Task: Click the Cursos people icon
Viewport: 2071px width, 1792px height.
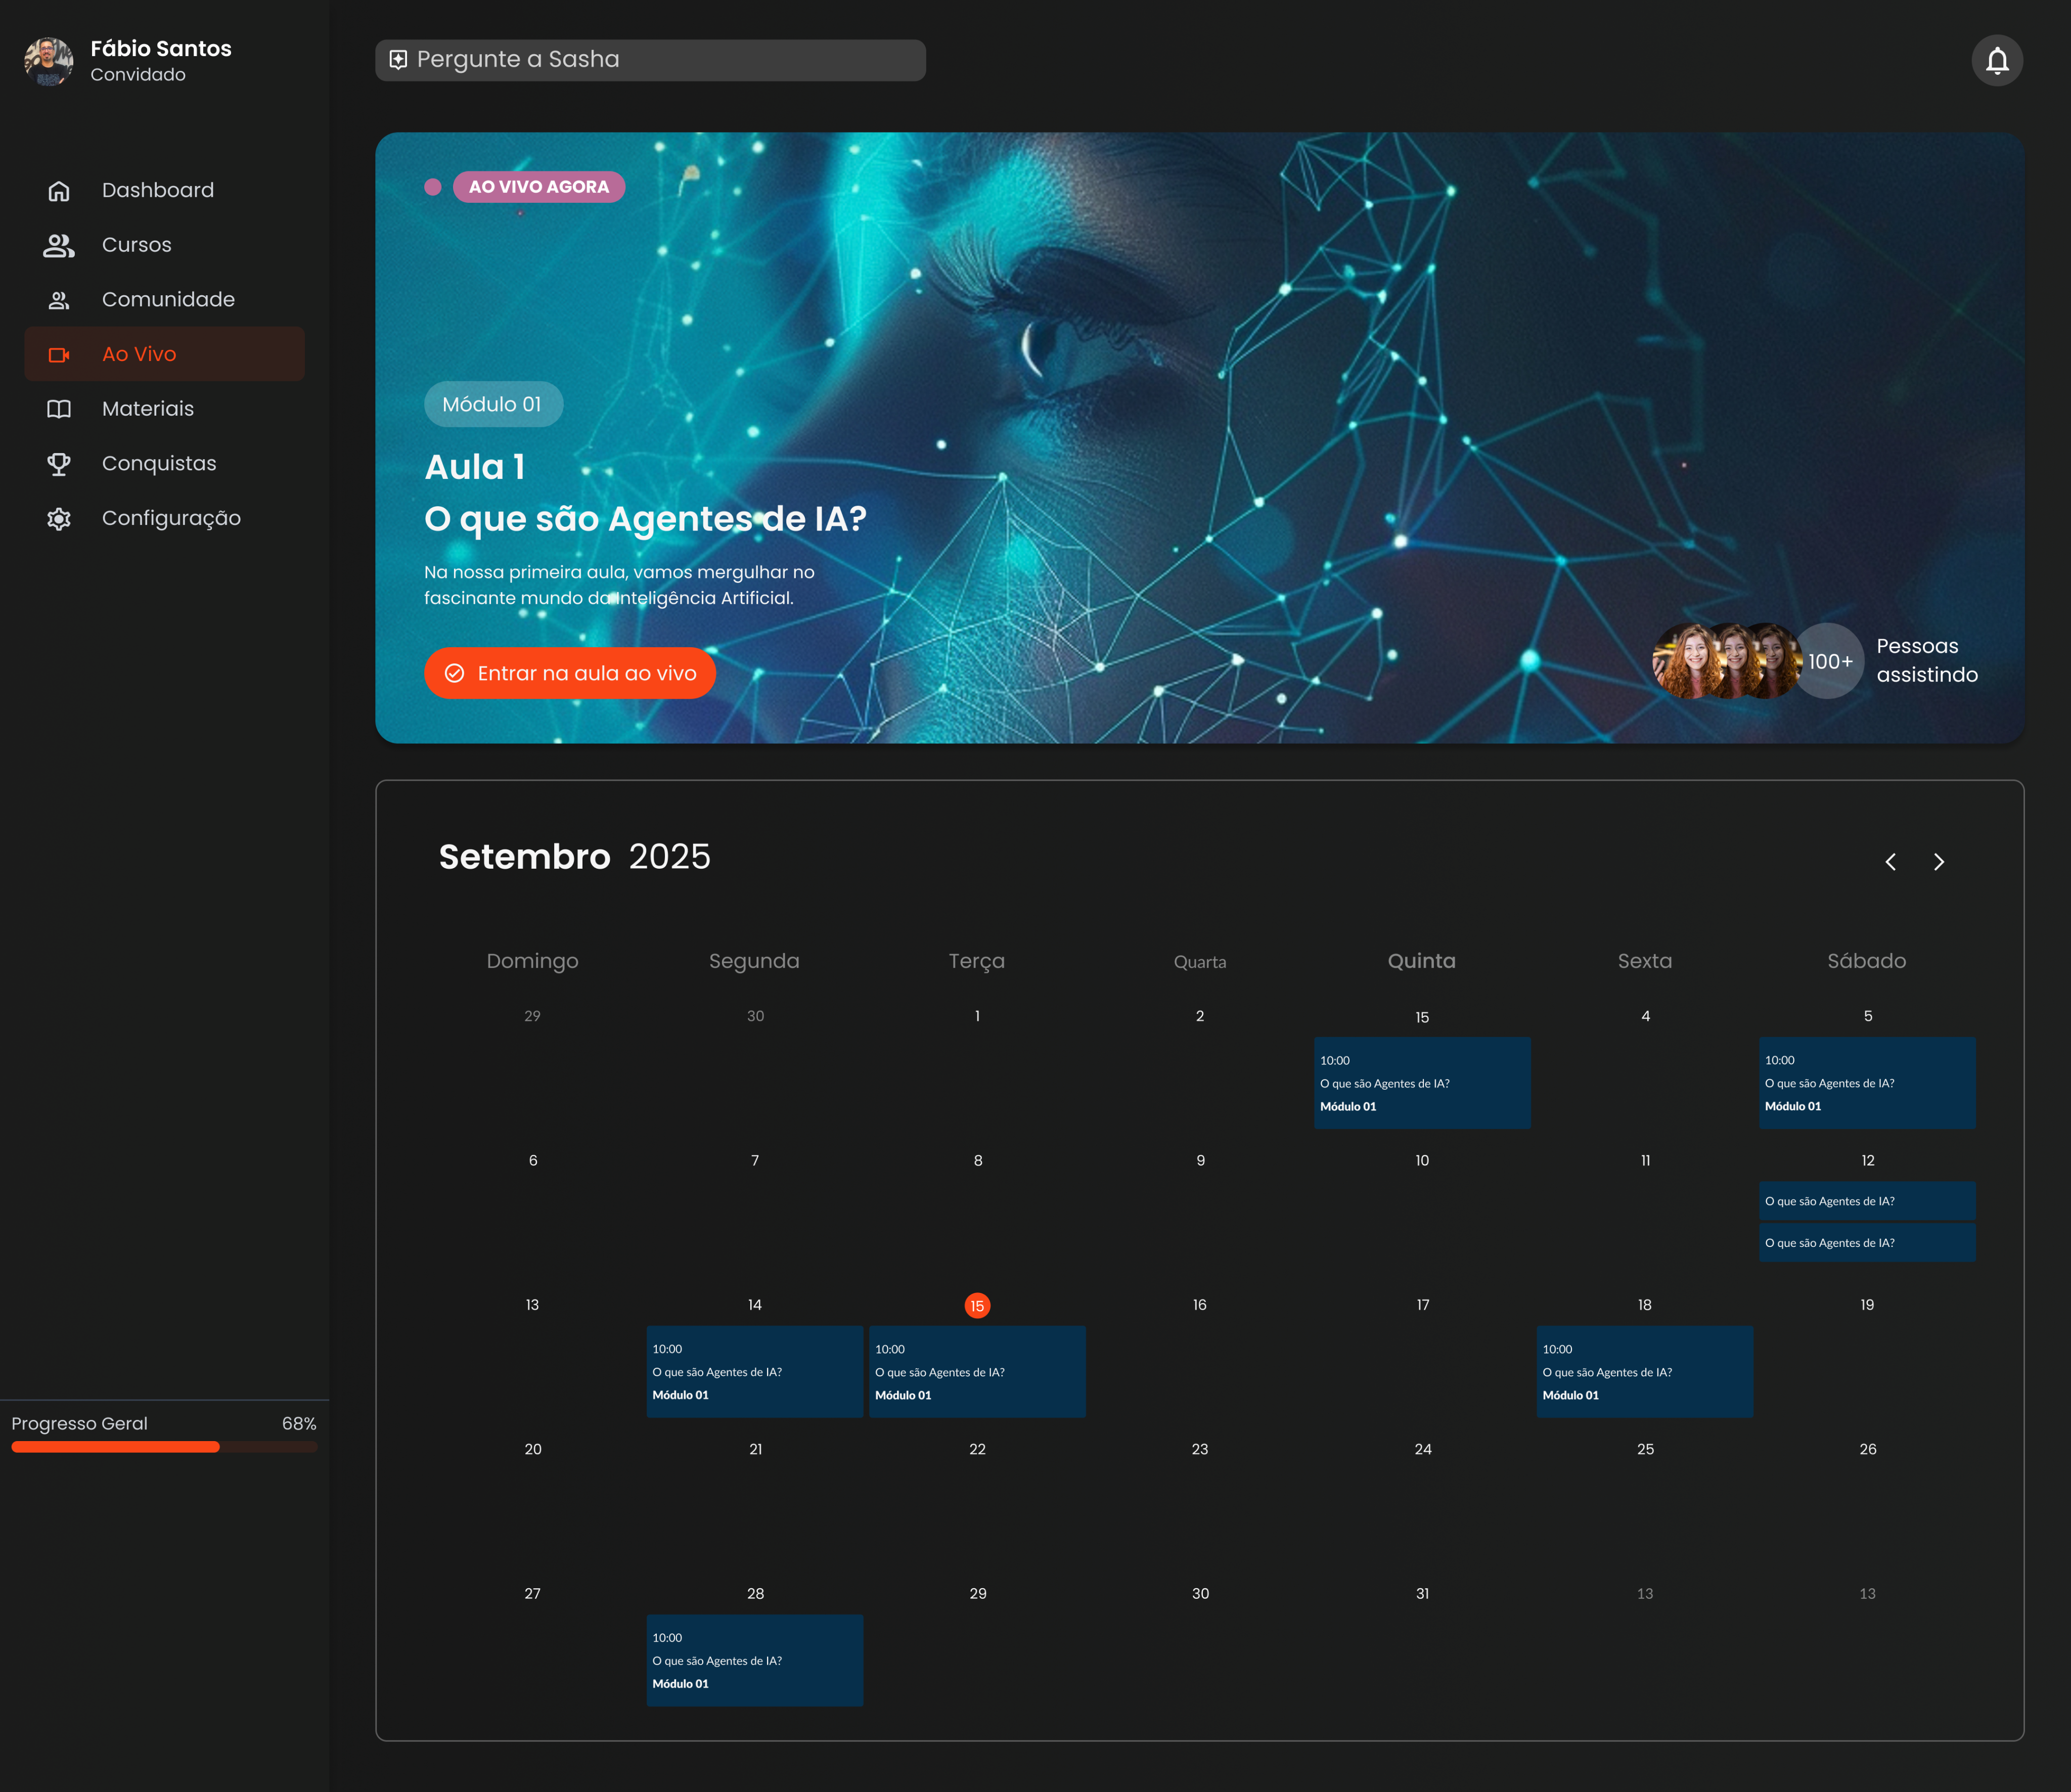Action: click(x=59, y=245)
